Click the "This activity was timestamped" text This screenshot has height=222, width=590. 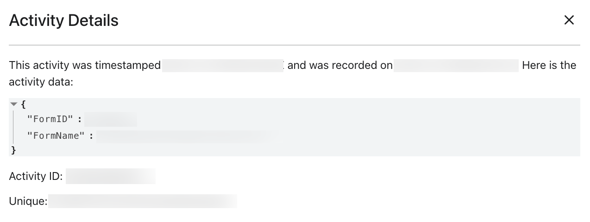pyautogui.click(x=85, y=66)
